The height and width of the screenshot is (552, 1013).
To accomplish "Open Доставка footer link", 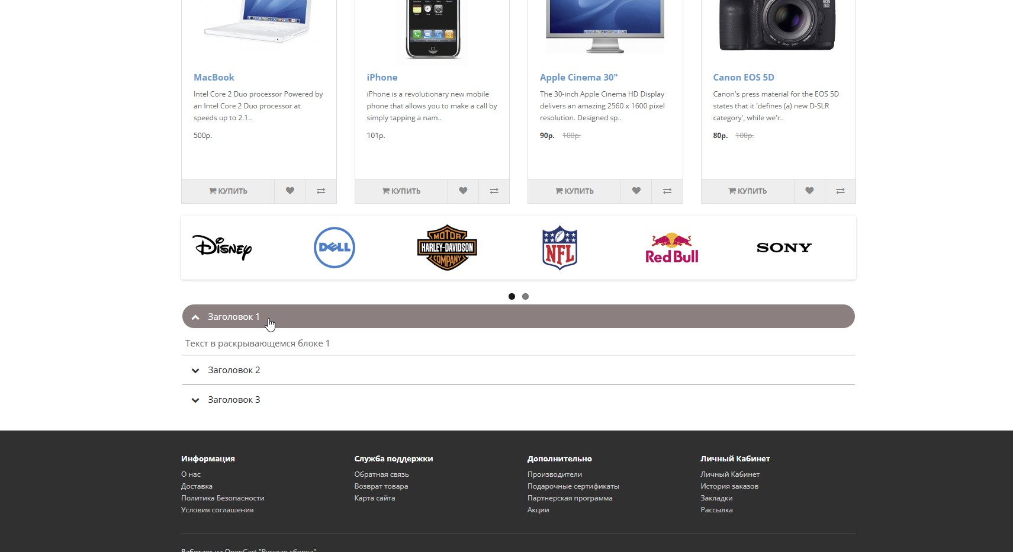I will (197, 486).
